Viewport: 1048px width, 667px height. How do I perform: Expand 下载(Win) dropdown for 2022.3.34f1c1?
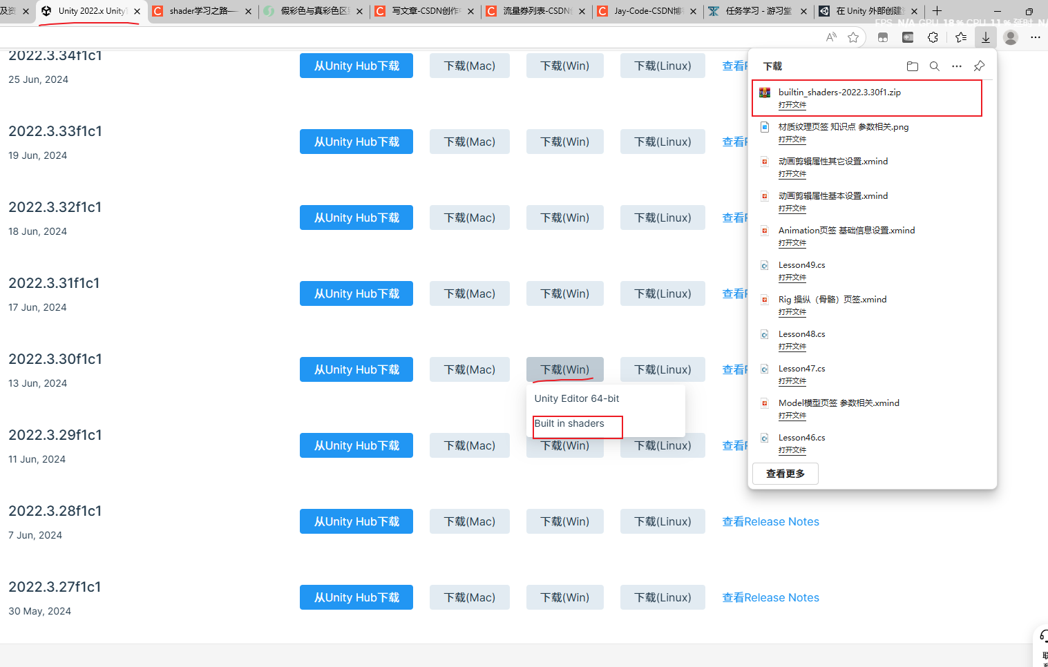click(x=565, y=66)
